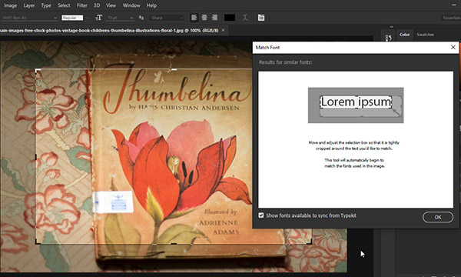The image size is (461, 277).
Task: Click the font size icon
Action: pyautogui.click(x=99, y=18)
